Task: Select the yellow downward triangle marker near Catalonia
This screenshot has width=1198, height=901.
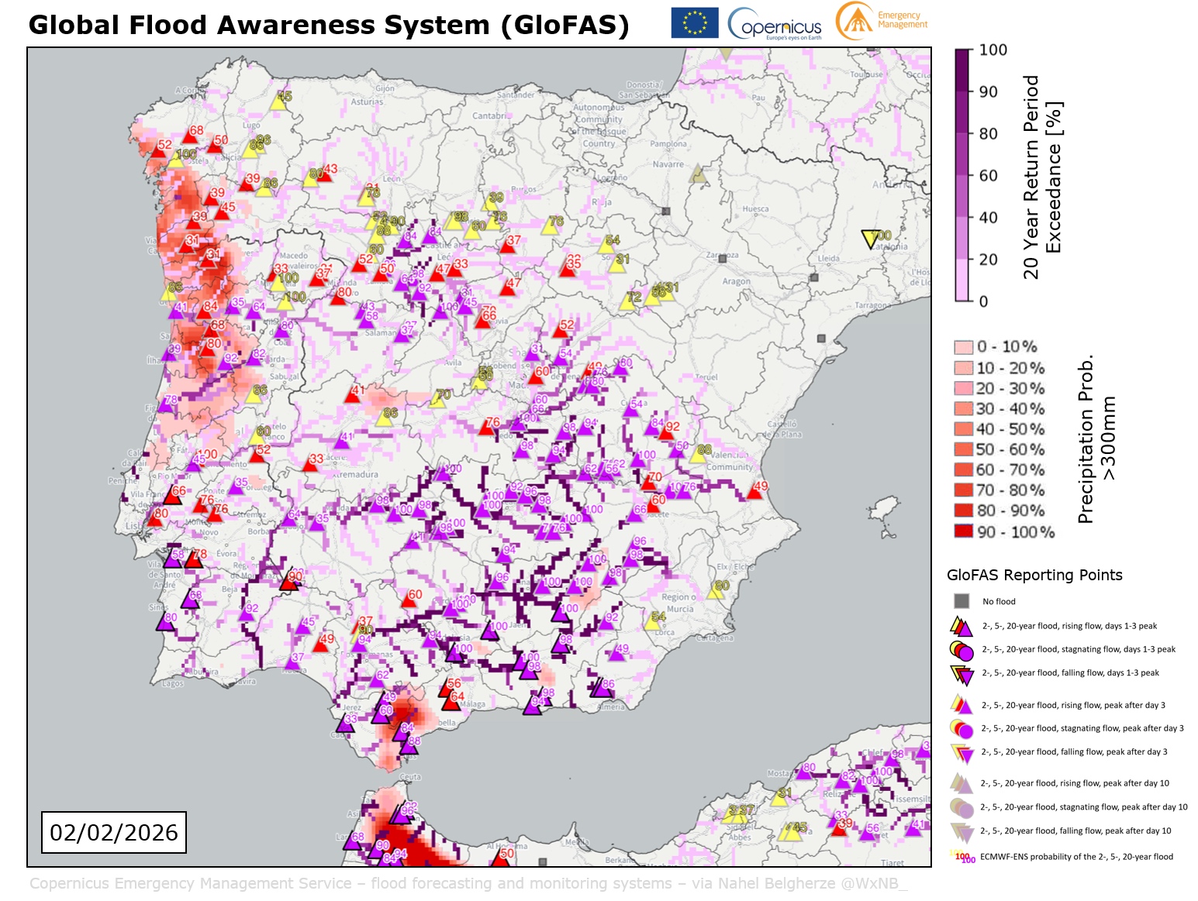Action: click(870, 239)
